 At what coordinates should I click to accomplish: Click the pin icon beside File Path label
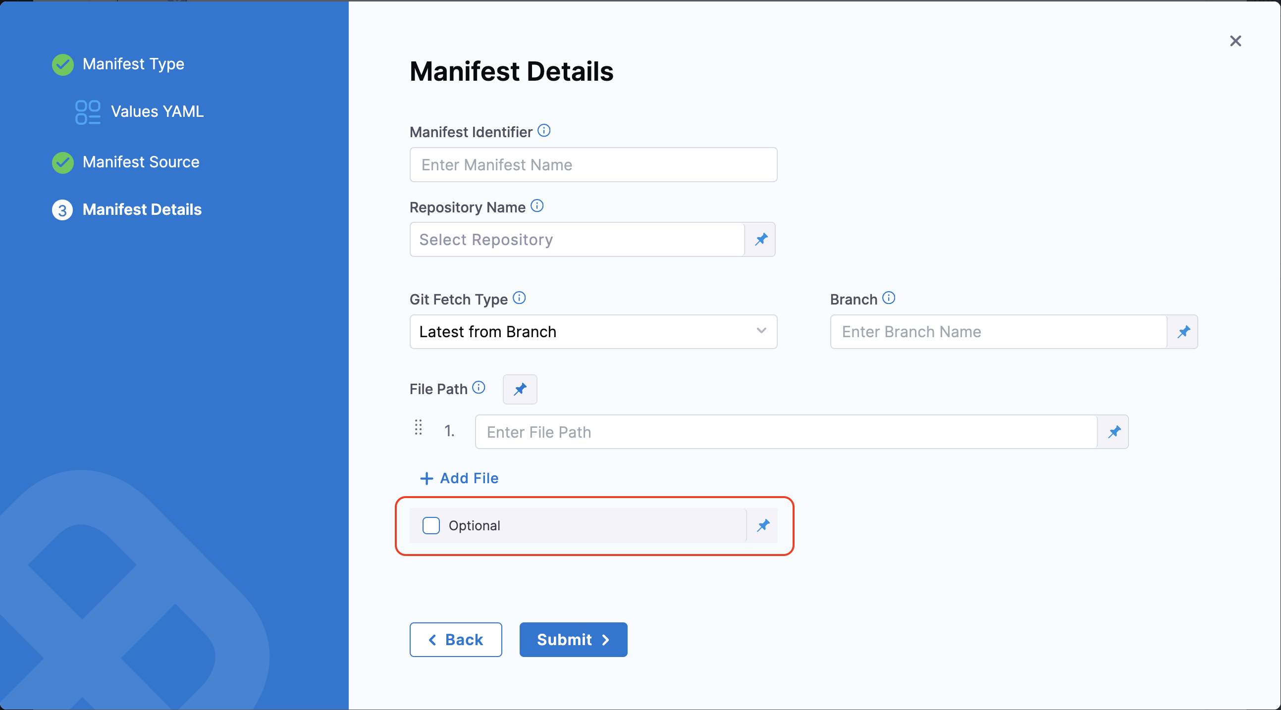(x=520, y=389)
